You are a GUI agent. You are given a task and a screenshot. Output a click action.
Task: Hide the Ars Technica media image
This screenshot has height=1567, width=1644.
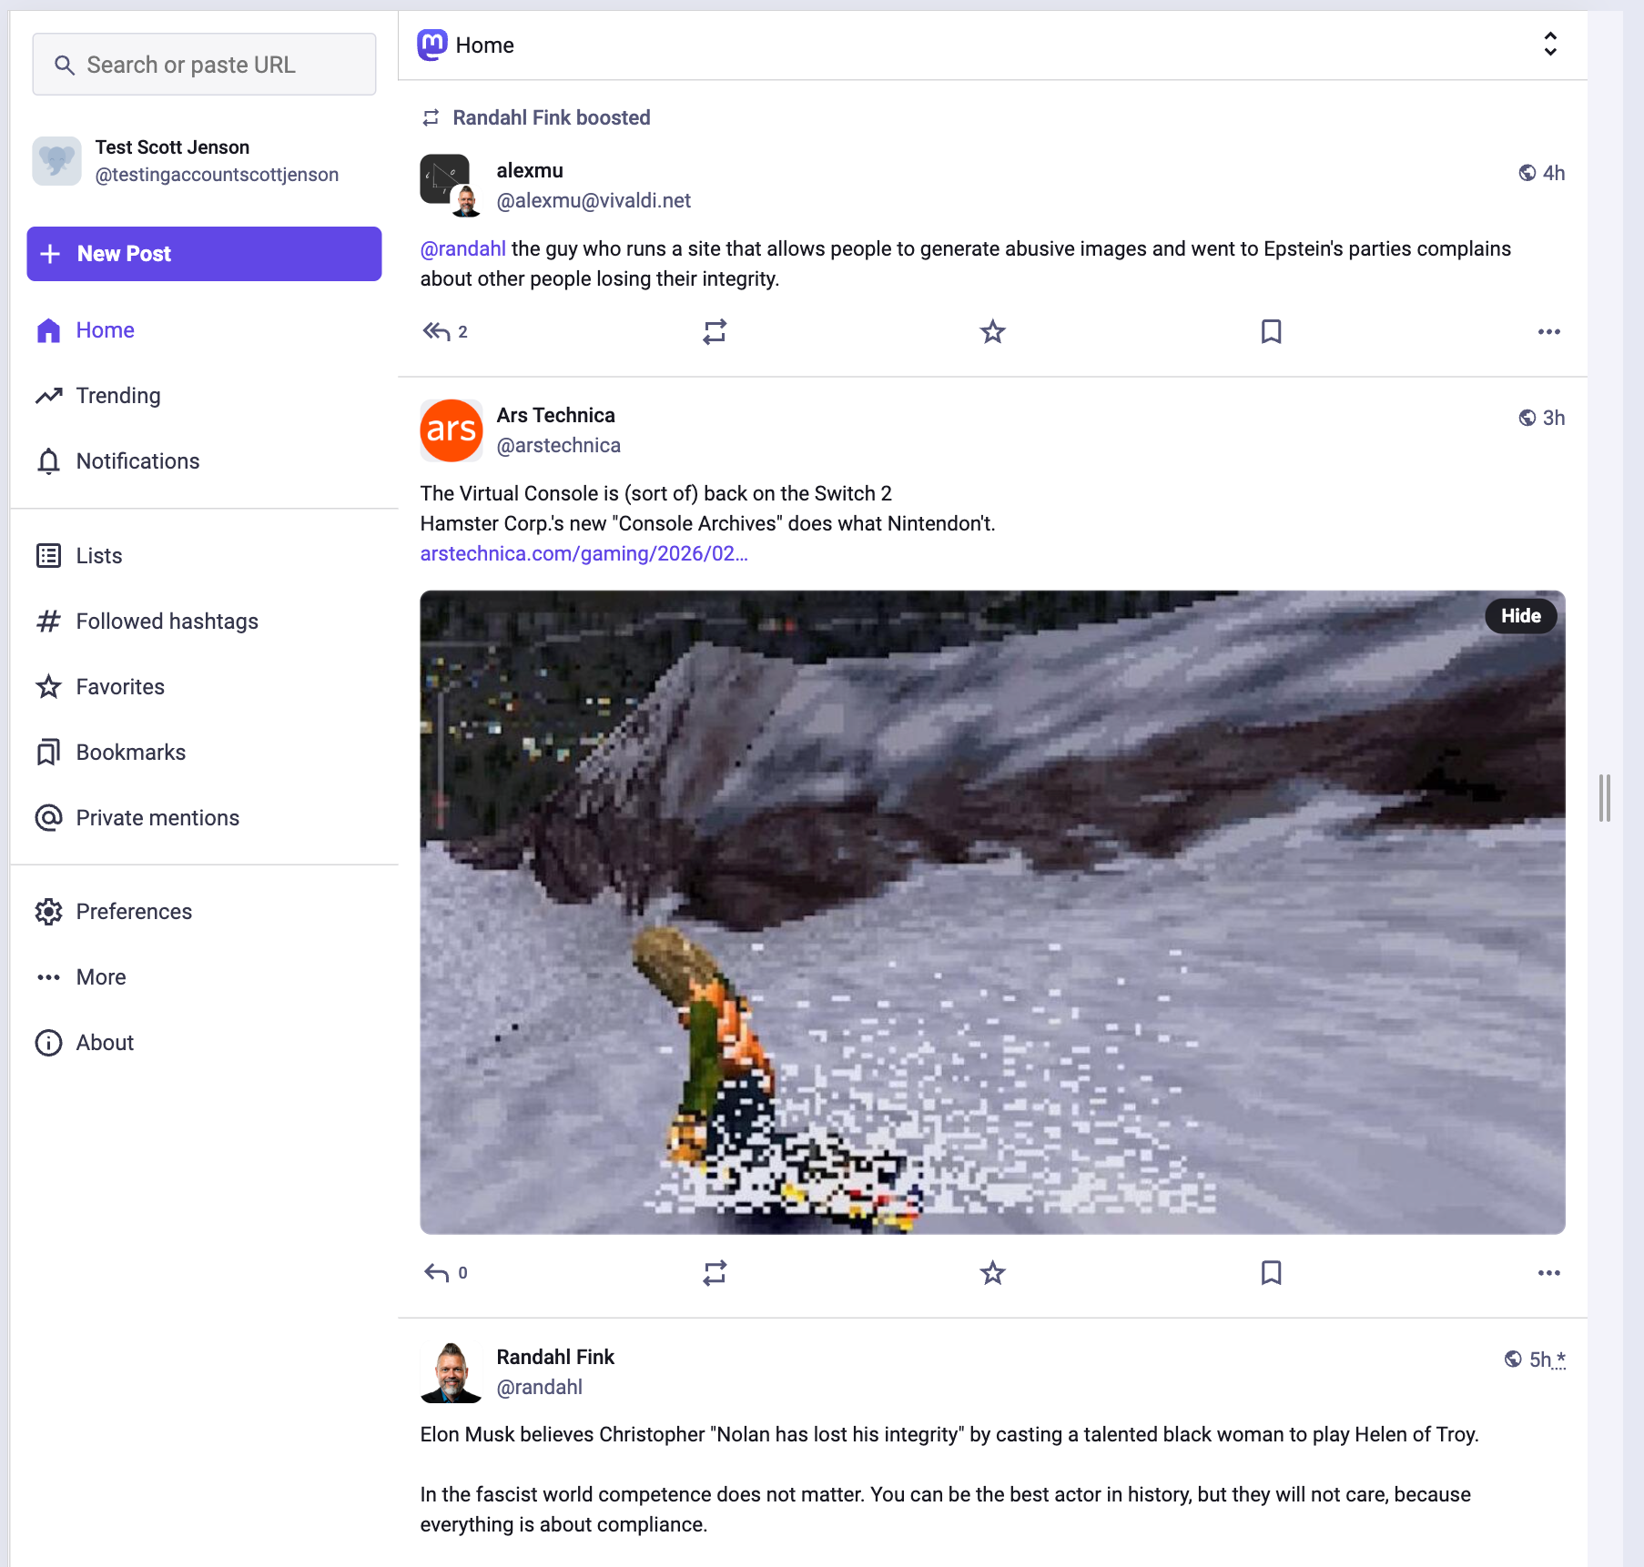(x=1520, y=616)
